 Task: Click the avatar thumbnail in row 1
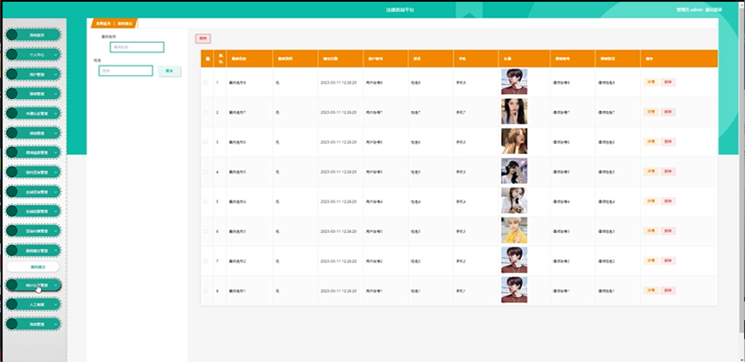tap(514, 82)
